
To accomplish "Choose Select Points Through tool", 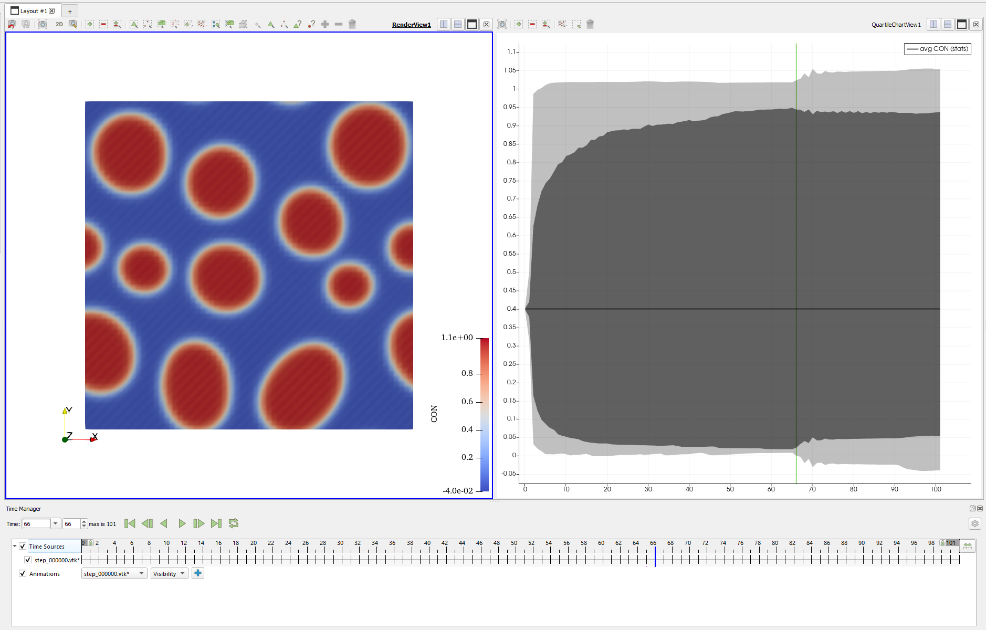I will [175, 24].
